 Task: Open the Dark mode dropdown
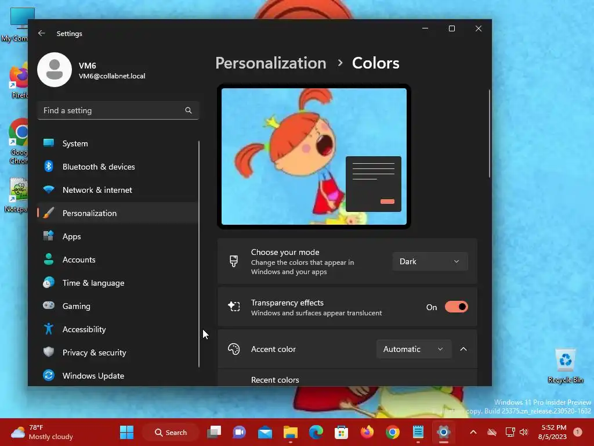tap(430, 261)
